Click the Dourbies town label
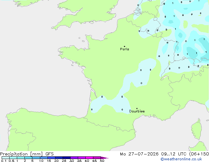Viewport: 209px width, 162px height. click(x=137, y=111)
